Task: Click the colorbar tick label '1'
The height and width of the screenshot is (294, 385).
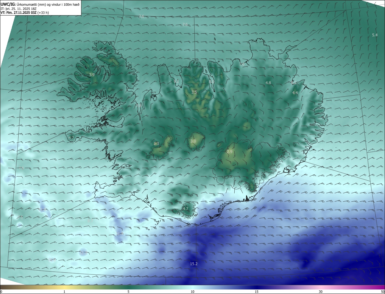Action: click(64, 292)
